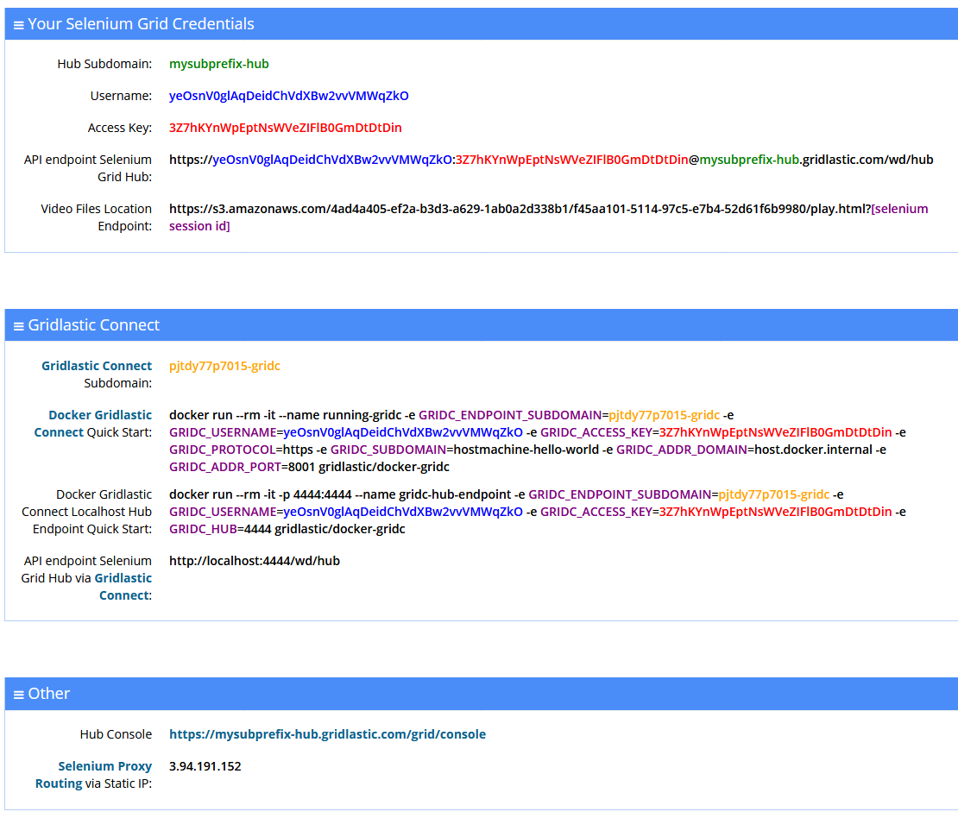
Task: Click the hamburger icon beside Your Selenium Grid Credentials
Action: [x=18, y=25]
